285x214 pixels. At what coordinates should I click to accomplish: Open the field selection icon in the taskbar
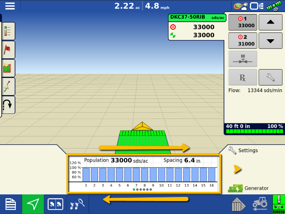click(239, 204)
